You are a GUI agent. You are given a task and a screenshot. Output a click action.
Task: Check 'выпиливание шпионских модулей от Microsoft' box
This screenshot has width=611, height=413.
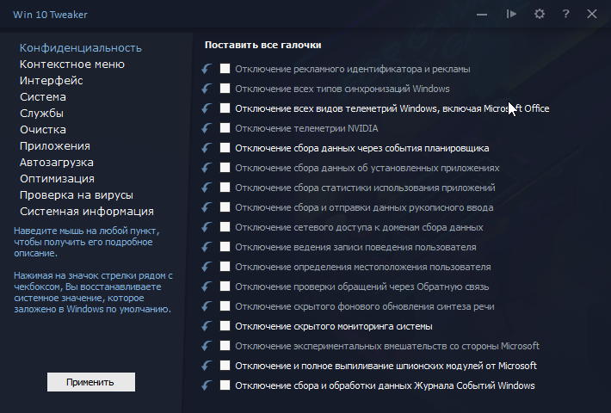(225, 366)
